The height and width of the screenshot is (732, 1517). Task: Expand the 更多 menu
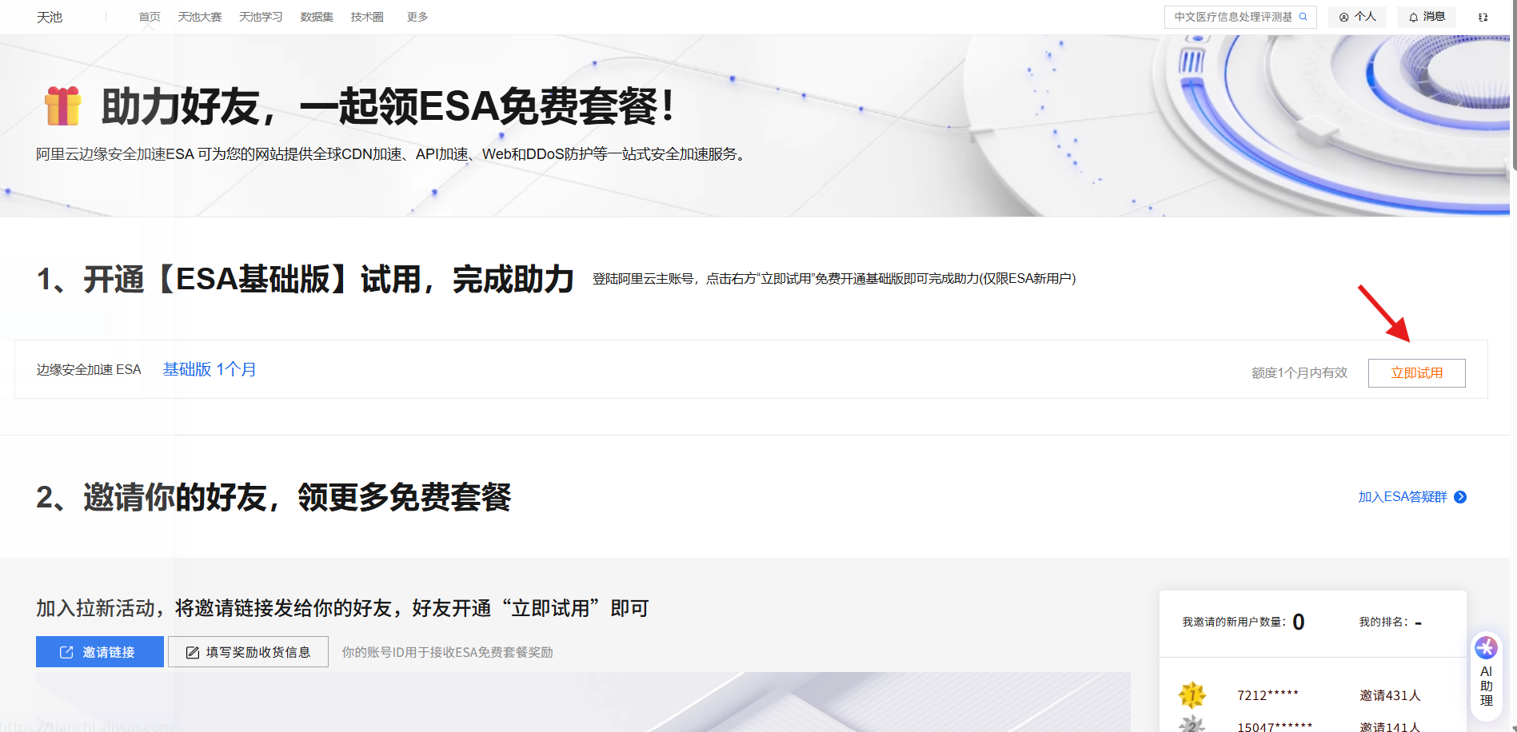coord(417,17)
